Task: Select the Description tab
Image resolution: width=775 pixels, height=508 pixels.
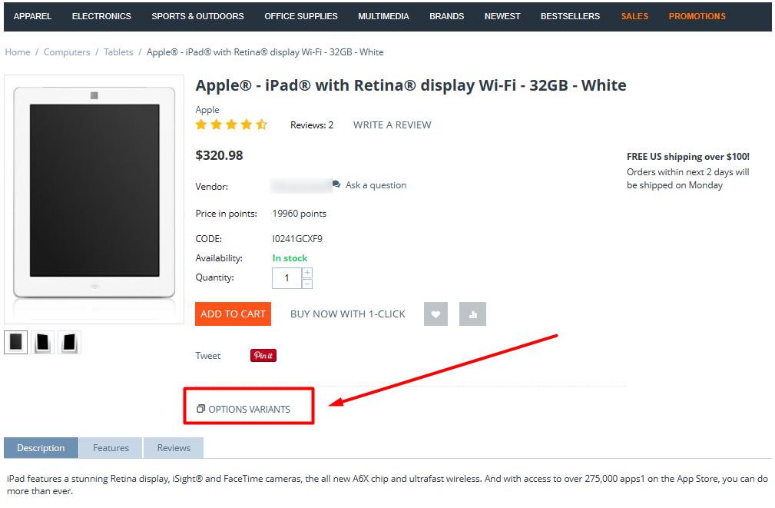Action: (41, 447)
